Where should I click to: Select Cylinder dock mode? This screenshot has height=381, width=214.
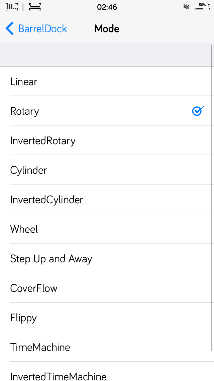107,170
